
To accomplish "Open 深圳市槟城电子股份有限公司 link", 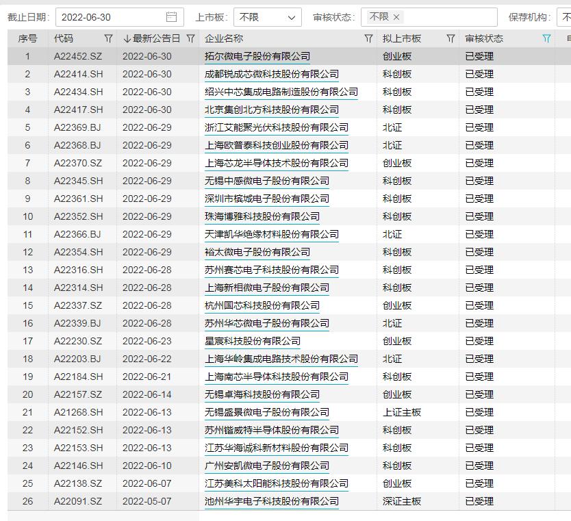I will click(x=267, y=199).
